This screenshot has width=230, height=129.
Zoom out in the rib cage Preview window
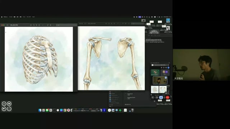point(34,25)
